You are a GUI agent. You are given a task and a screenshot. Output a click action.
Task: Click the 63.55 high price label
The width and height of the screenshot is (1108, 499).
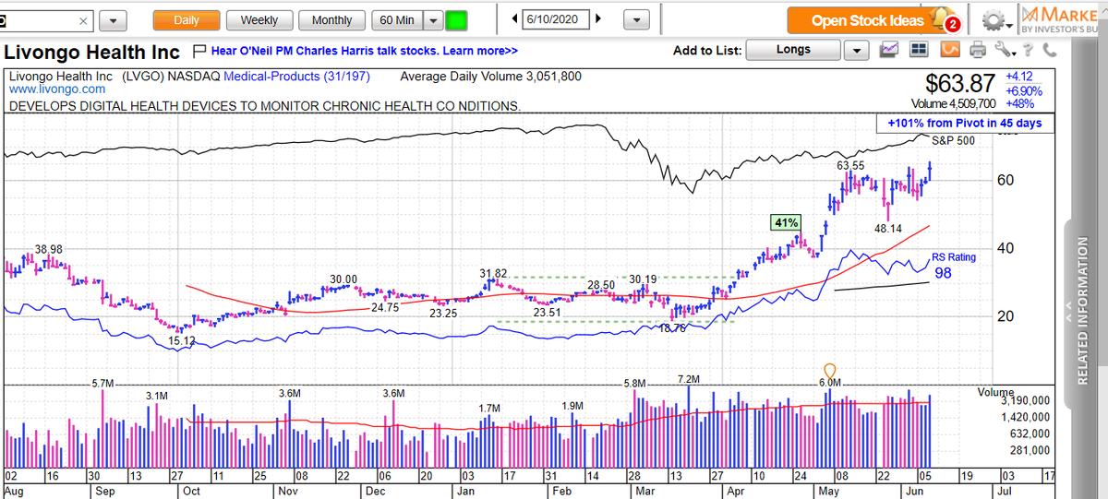pyautogui.click(x=850, y=166)
